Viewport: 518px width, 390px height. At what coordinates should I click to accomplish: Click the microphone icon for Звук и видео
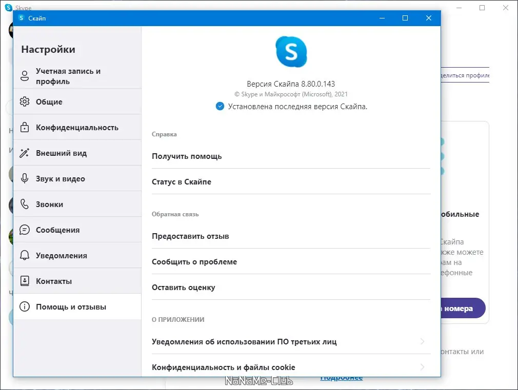tap(25, 178)
